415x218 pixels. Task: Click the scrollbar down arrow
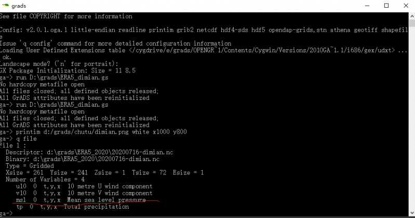coord(411,214)
